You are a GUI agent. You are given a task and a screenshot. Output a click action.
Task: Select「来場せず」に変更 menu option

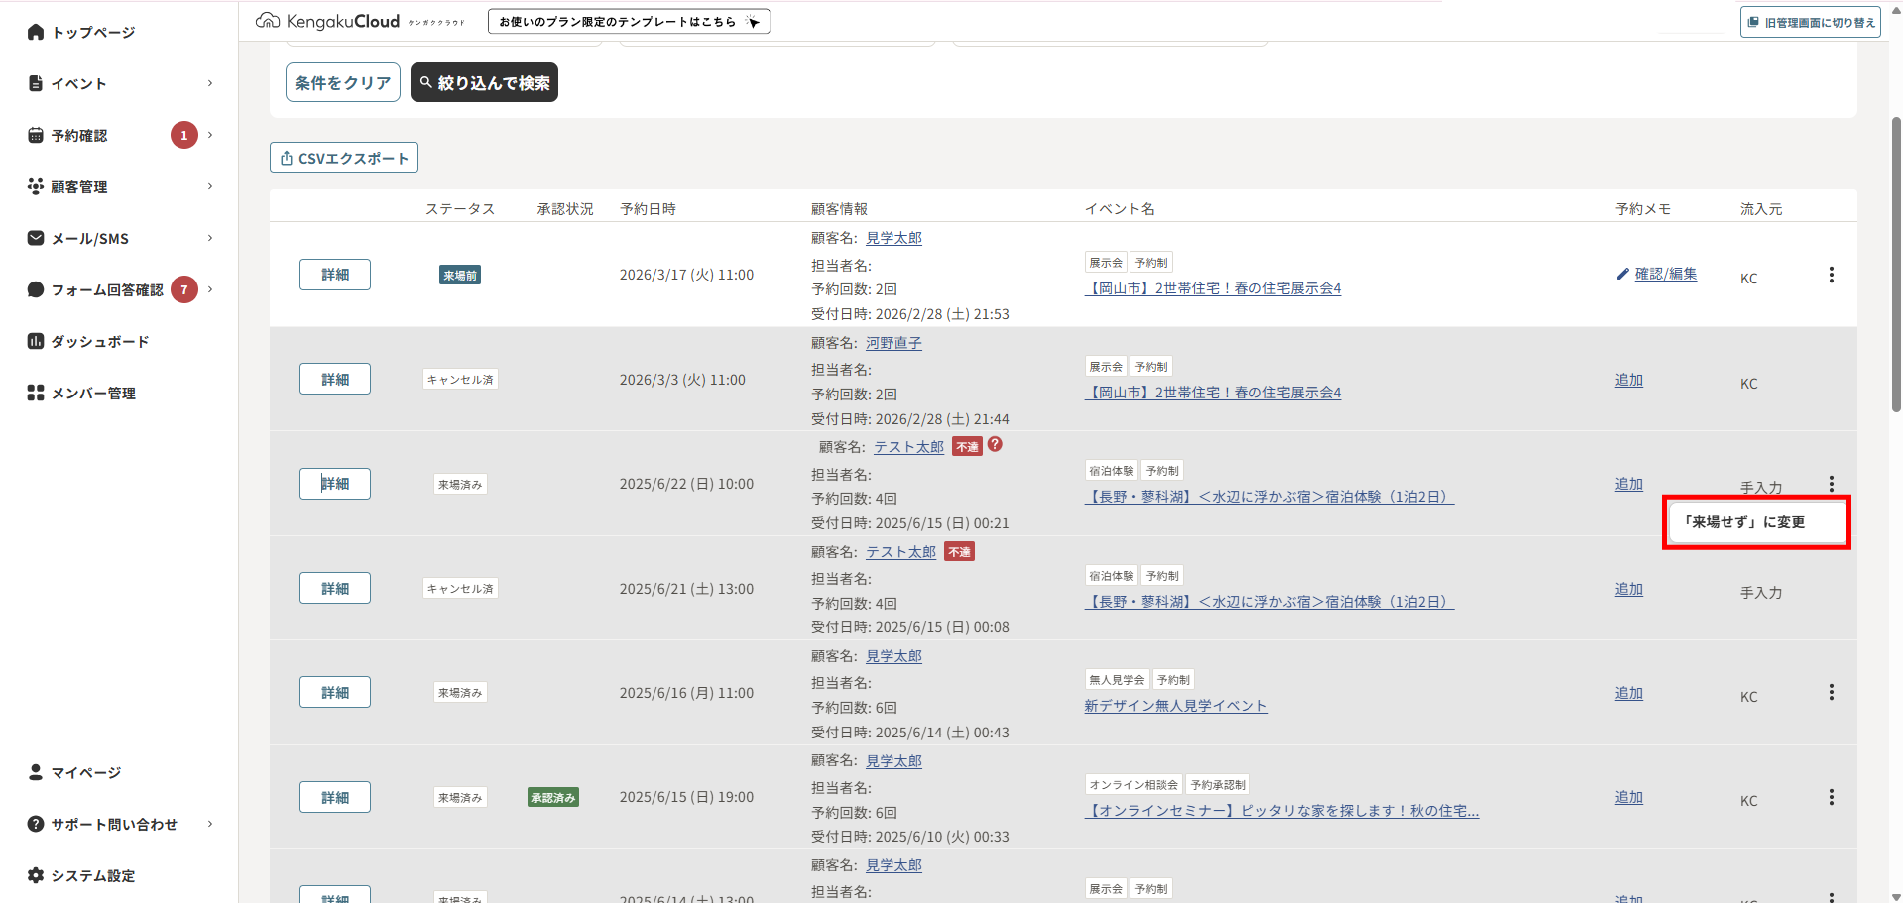1755,522
